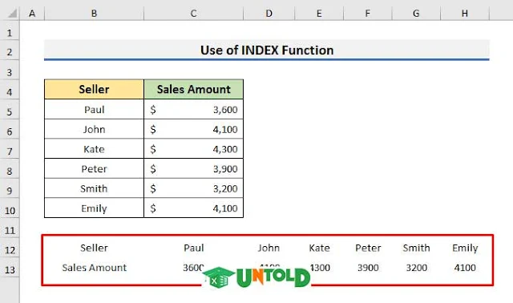Viewport: 513px width, 303px height.
Task: Select column F header
Action: click(368, 14)
